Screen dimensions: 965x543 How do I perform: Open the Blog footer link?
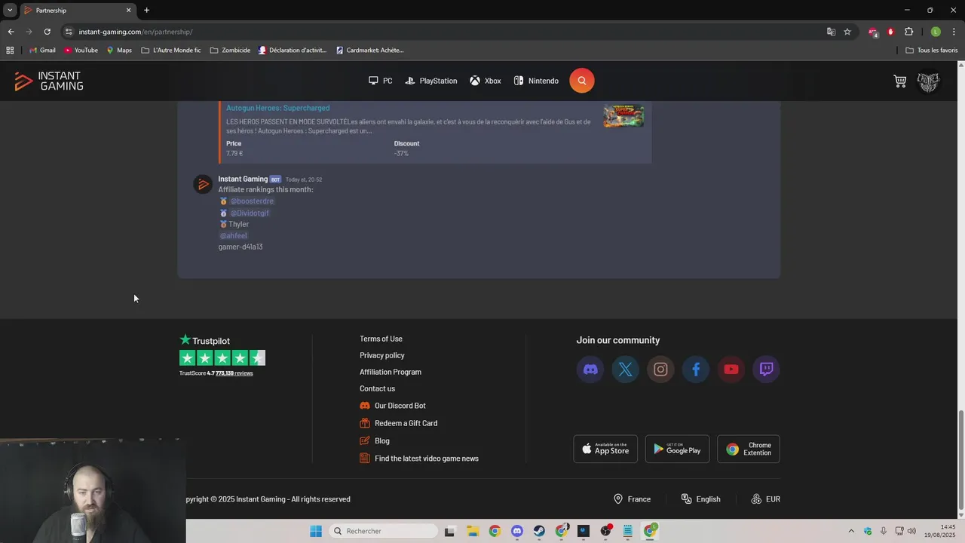pyautogui.click(x=375, y=441)
